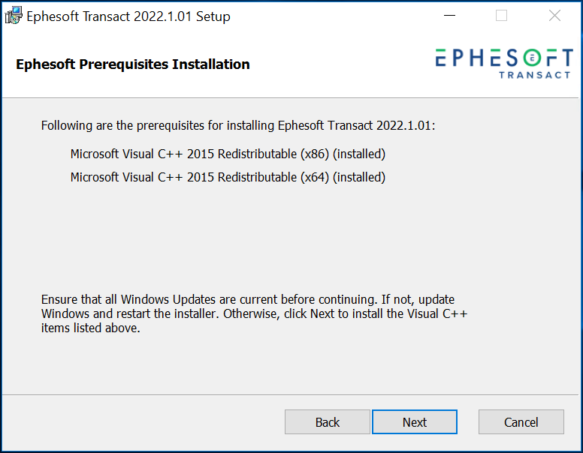Open the installer icon system menu

[x=14, y=16]
